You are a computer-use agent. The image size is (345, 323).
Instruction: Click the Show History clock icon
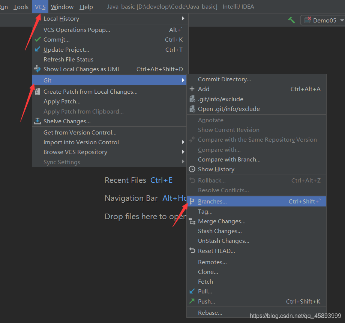tap(192, 169)
